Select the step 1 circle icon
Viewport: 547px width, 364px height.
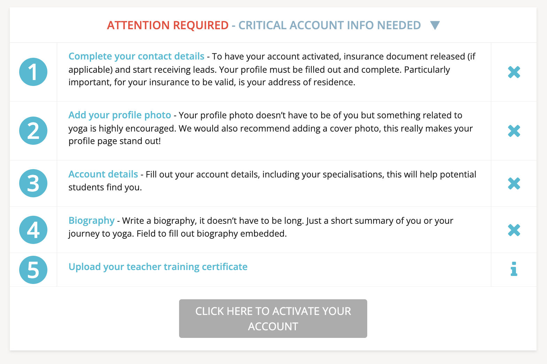(x=33, y=72)
